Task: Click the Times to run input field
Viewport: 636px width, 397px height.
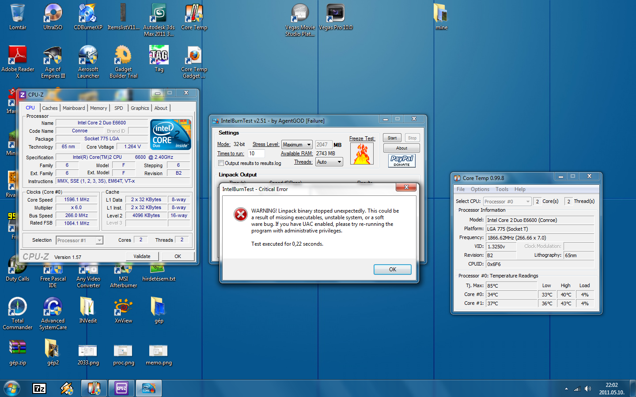Action: point(256,154)
